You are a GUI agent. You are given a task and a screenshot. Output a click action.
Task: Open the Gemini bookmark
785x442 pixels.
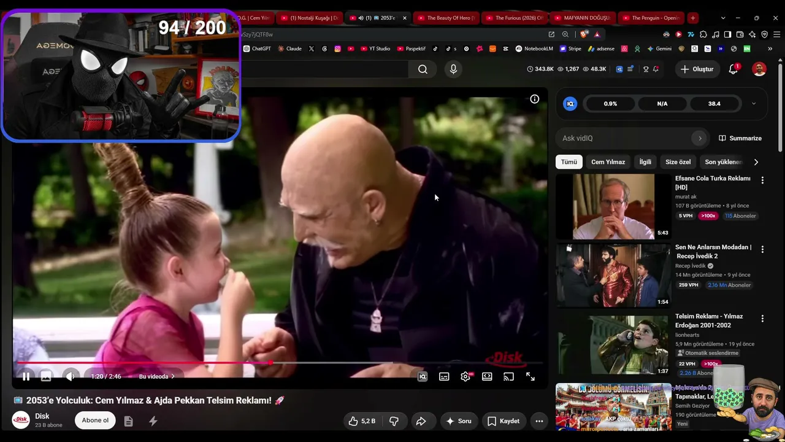click(x=659, y=48)
